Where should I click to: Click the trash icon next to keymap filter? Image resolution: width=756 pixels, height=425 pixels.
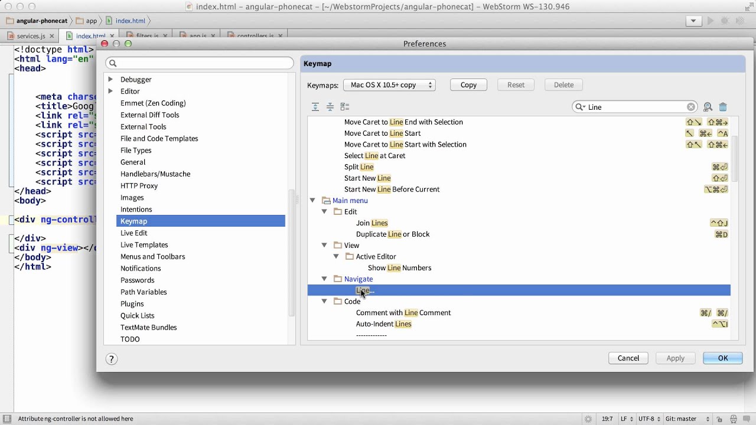(x=723, y=107)
